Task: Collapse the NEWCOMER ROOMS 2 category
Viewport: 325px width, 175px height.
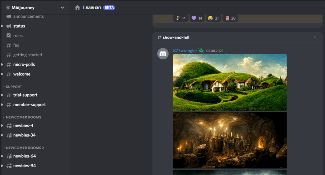Action: [25, 148]
